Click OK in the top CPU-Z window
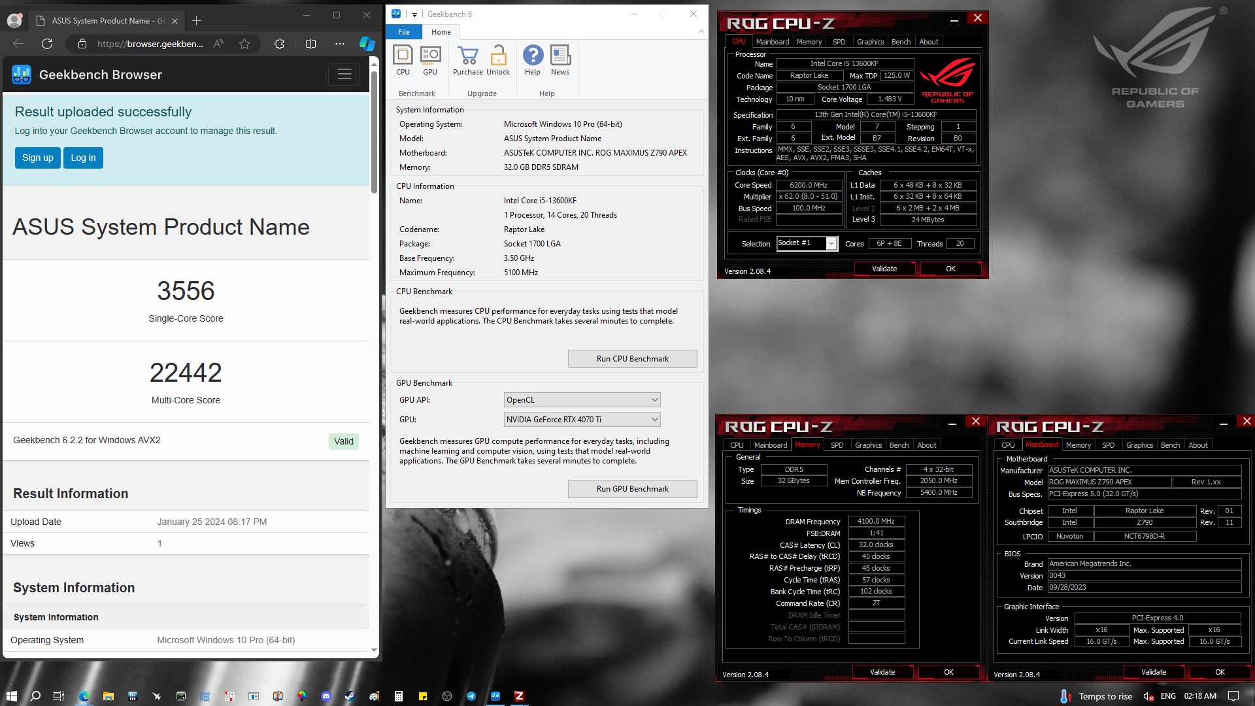 pos(950,269)
